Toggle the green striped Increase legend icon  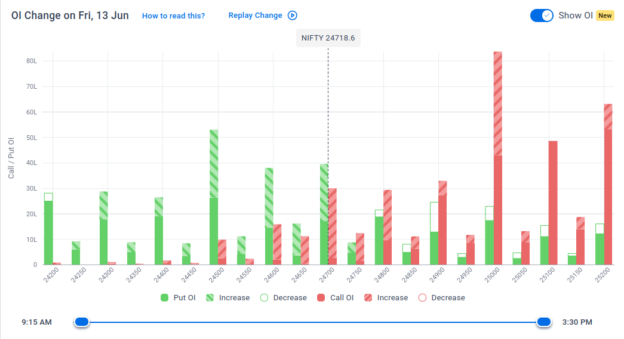click(210, 298)
